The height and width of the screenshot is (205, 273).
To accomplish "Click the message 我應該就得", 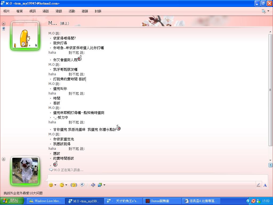I will coord(62,144).
